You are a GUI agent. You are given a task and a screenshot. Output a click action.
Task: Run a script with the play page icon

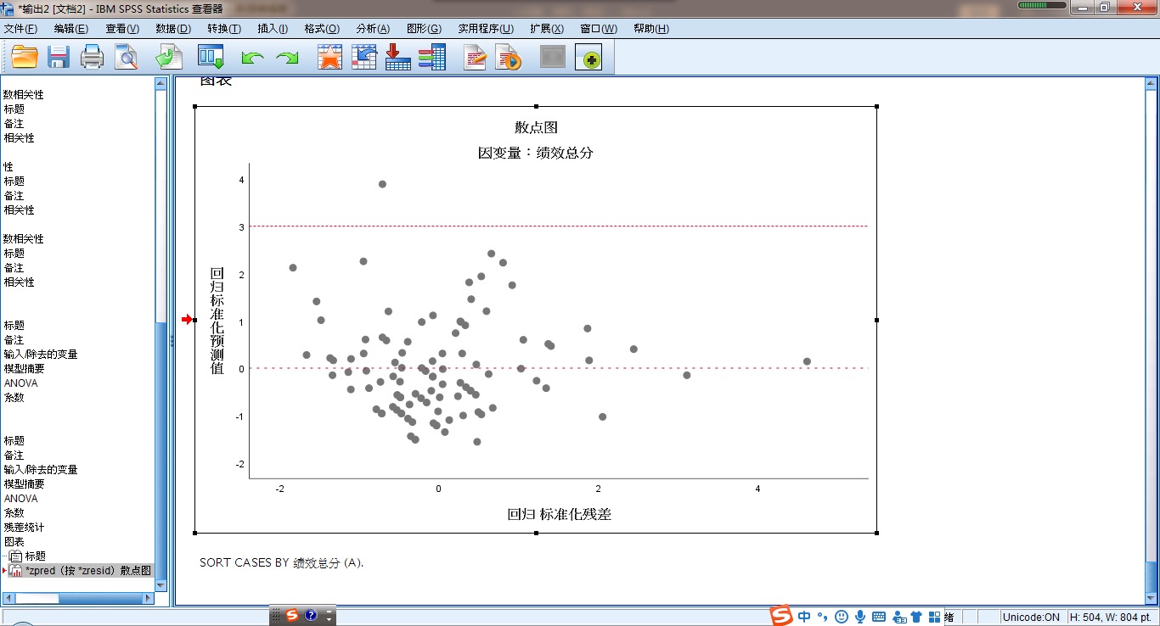(509, 57)
